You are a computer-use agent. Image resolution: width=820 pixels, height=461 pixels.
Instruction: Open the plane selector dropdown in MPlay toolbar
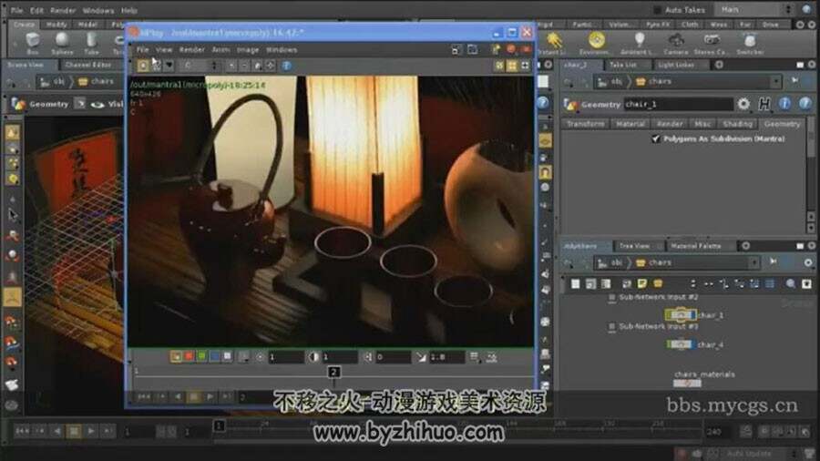198,66
